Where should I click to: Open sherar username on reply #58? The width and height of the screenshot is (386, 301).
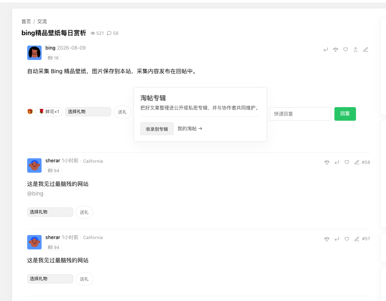point(53,161)
